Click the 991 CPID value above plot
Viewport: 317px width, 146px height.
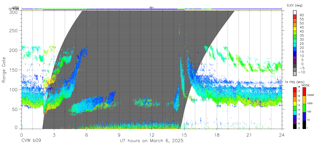(x=152, y=8)
